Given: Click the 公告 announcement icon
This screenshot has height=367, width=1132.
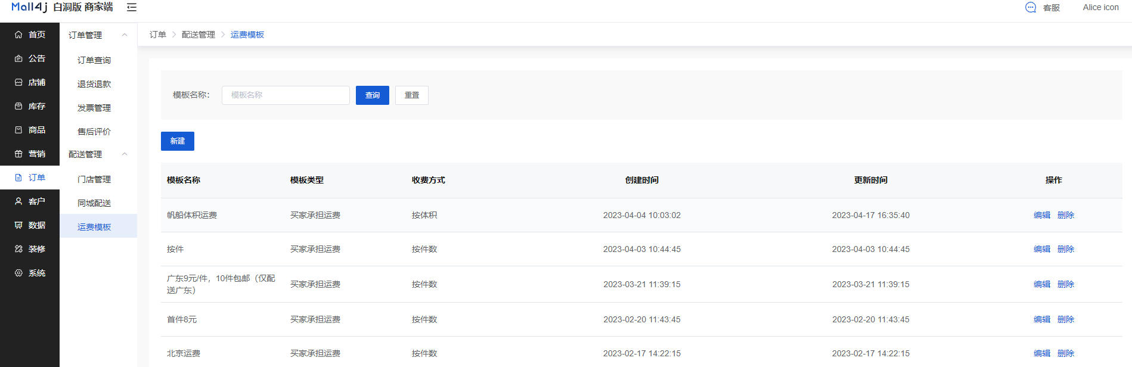Looking at the screenshot, I should (18, 58).
